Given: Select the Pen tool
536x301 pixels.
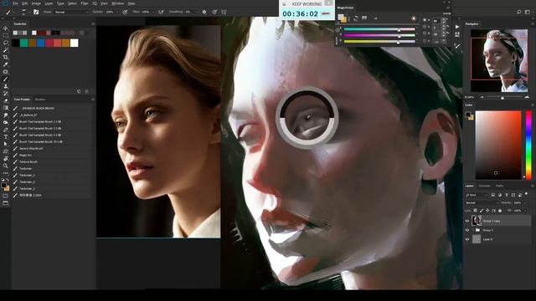Looking at the screenshot, I should [6, 130].
